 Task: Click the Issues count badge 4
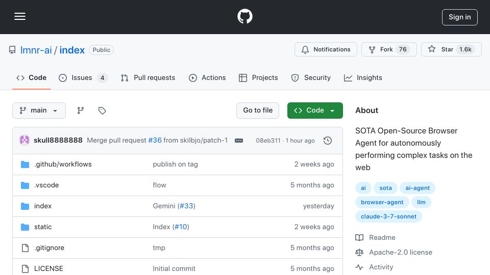tap(102, 77)
